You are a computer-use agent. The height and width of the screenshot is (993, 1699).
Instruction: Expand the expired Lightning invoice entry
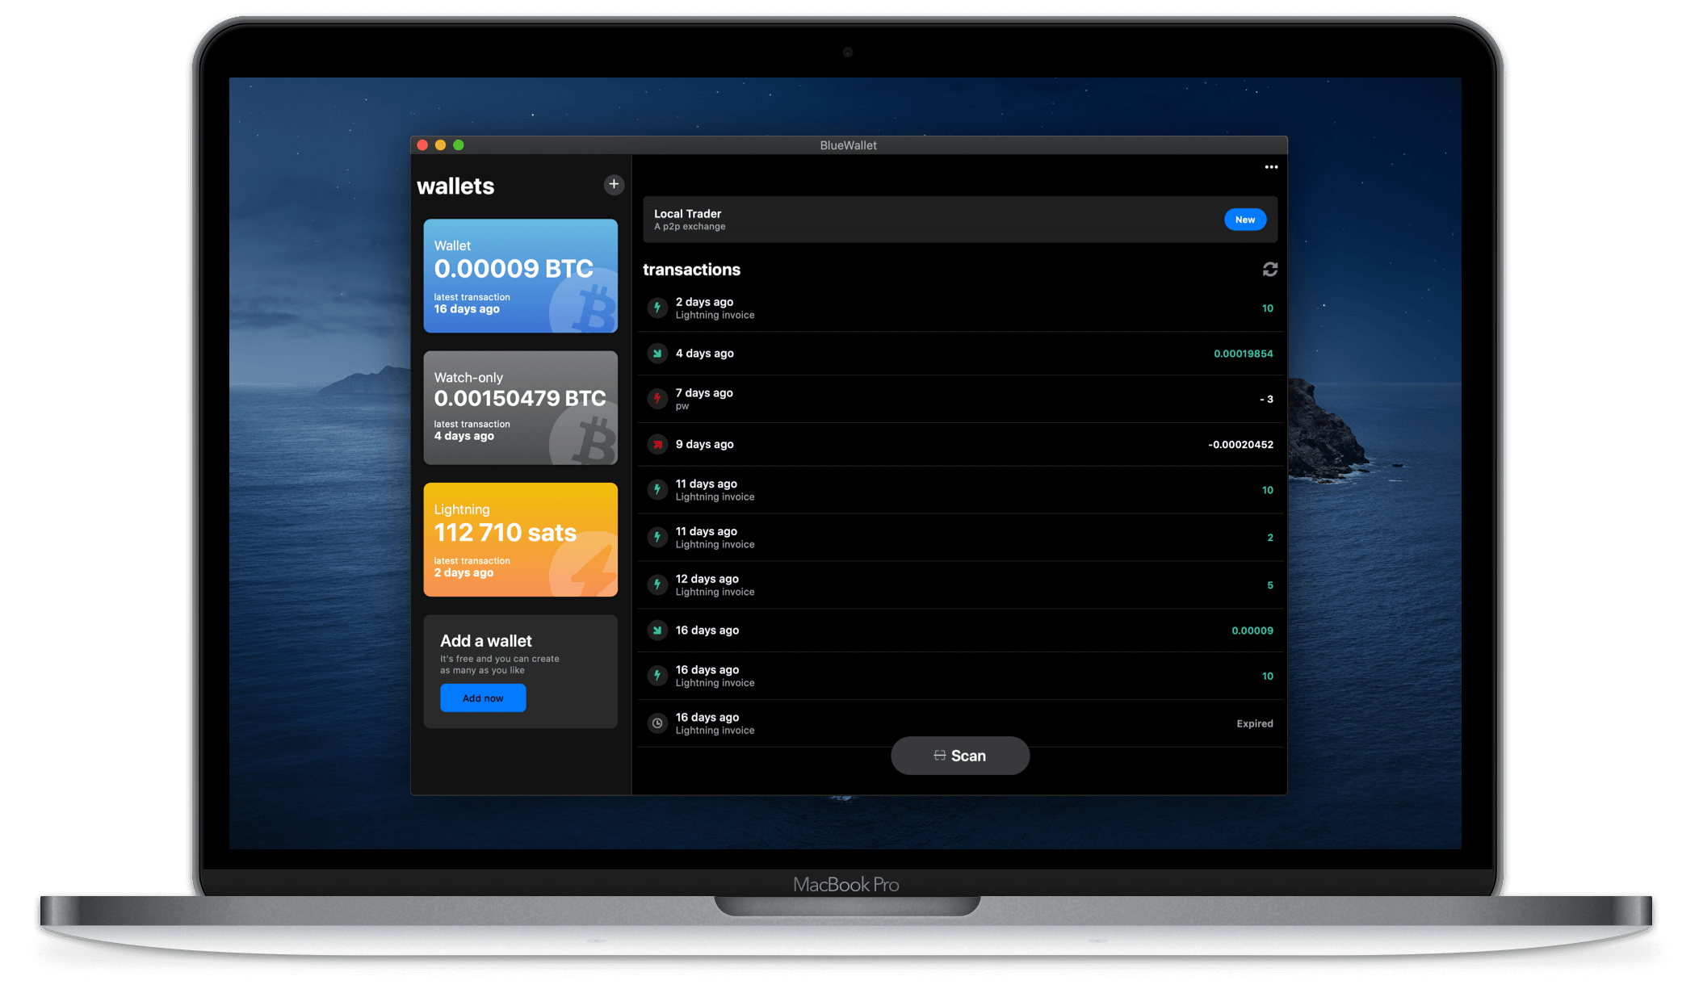pyautogui.click(x=960, y=723)
